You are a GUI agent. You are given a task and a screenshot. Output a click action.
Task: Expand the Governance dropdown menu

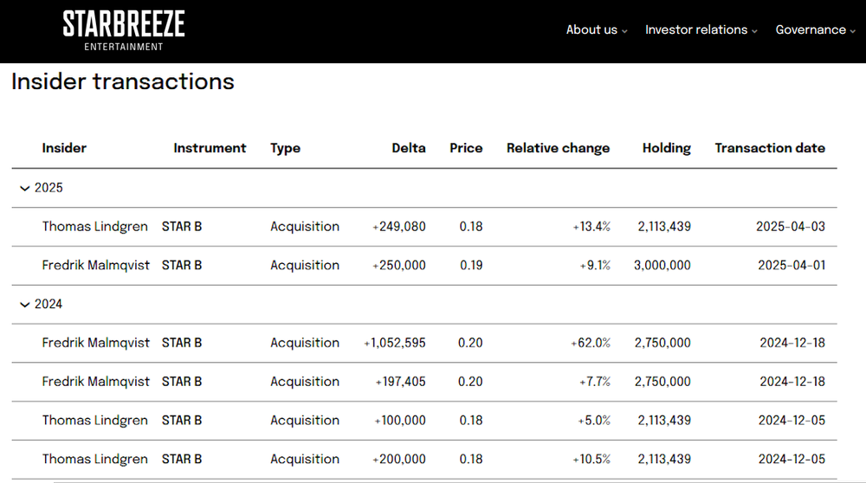coord(815,30)
